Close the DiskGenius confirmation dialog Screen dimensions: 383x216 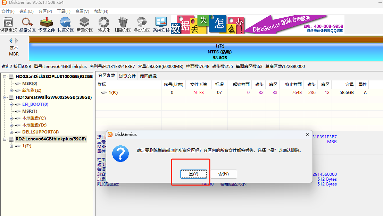307,135
